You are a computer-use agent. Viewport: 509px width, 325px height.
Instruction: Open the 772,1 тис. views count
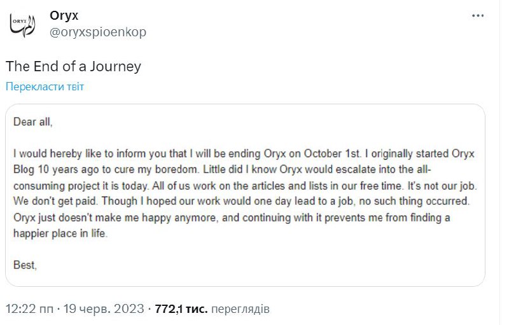[181, 310]
